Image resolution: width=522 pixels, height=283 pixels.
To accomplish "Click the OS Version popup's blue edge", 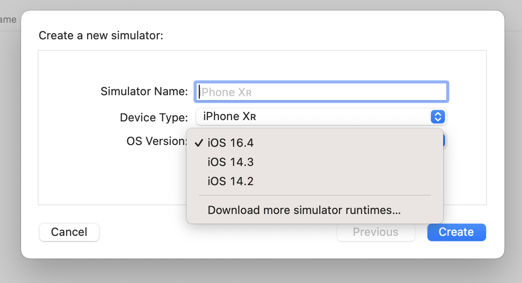I will [x=444, y=141].
